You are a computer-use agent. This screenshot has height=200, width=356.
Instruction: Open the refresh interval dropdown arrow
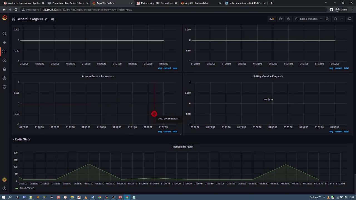click(342, 19)
